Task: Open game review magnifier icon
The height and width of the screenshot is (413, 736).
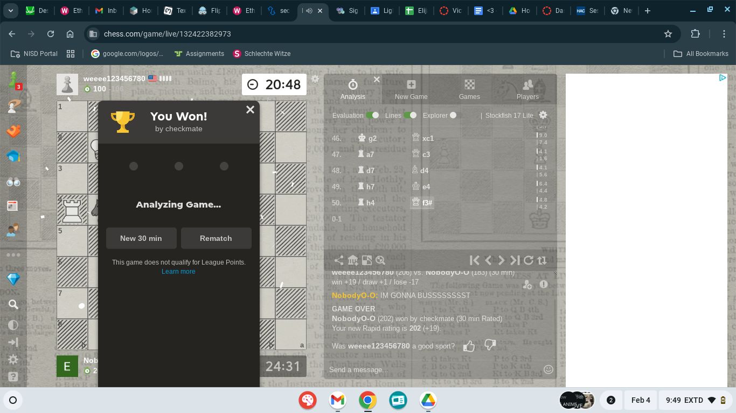Action: coord(380,260)
